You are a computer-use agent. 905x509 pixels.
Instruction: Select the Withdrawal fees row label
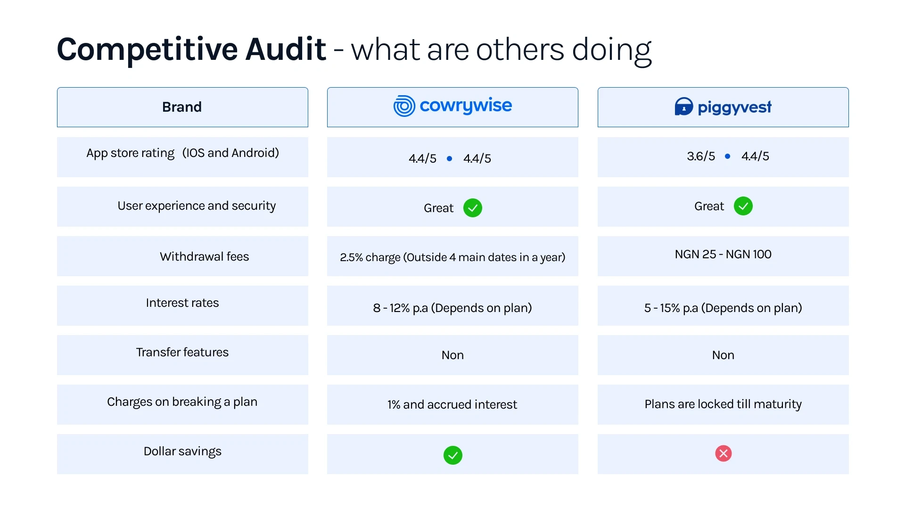(x=204, y=256)
